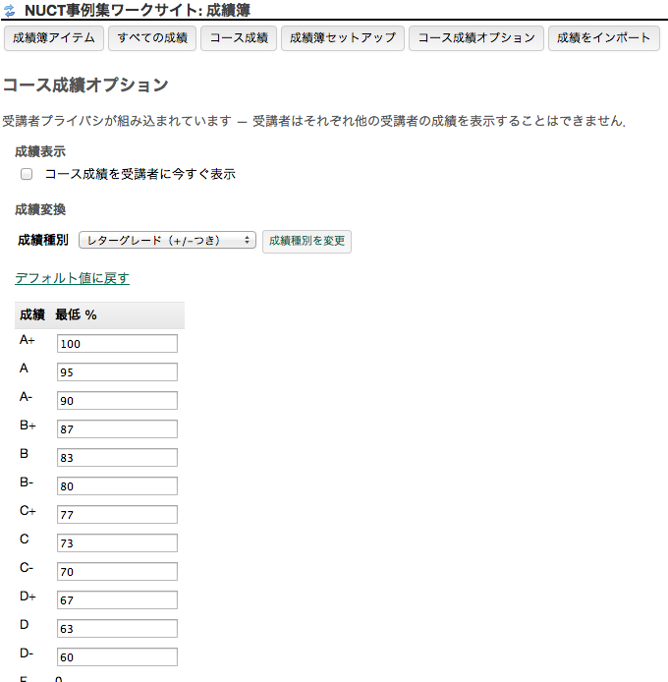Click the A- minimum percent input
The height and width of the screenshot is (682, 668).
117,401
